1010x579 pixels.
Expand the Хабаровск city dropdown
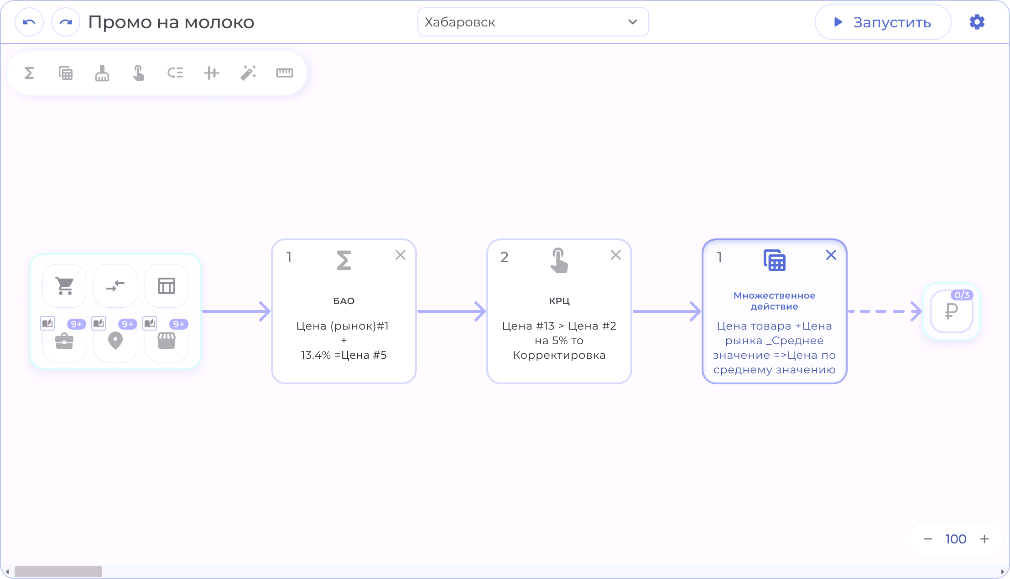pos(533,22)
